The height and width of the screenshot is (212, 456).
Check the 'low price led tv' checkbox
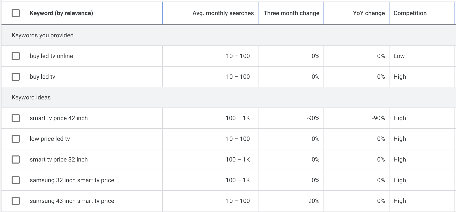point(16,139)
